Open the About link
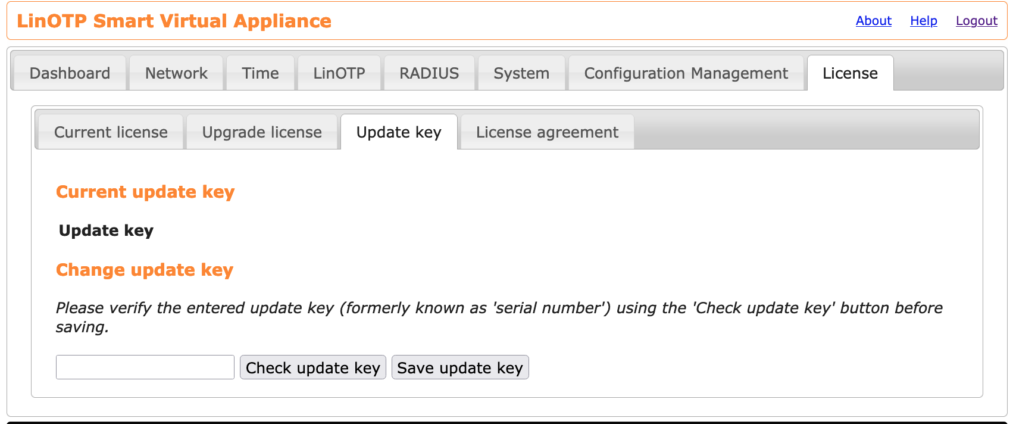The height and width of the screenshot is (424, 1013). (x=873, y=21)
